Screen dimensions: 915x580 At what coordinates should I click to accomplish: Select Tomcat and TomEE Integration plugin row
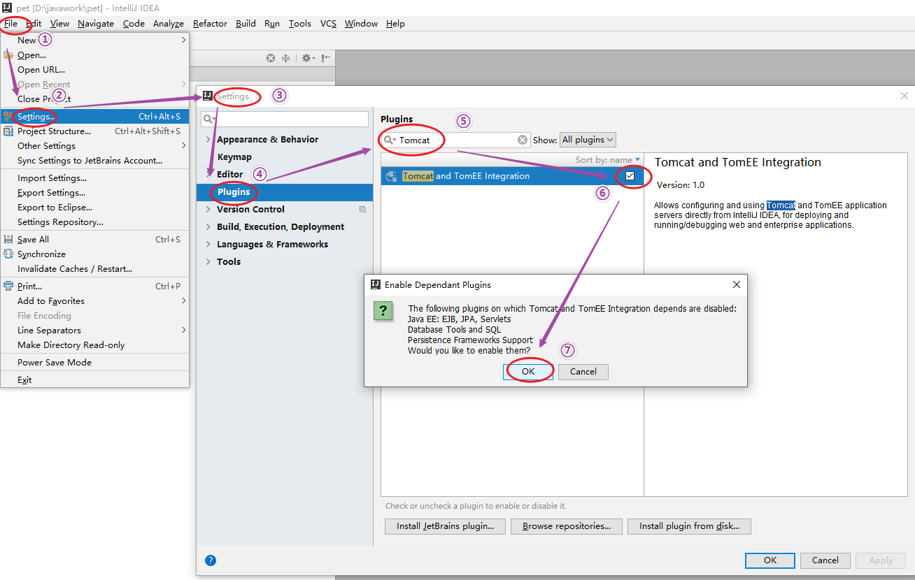tap(512, 176)
